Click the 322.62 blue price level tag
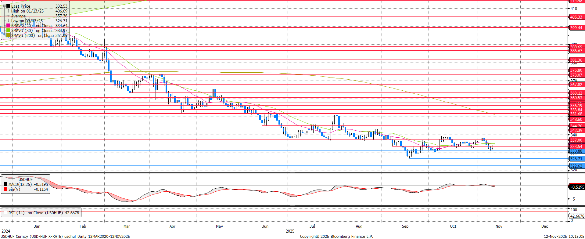Viewport: 585px width, 239px height. coord(576,166)
